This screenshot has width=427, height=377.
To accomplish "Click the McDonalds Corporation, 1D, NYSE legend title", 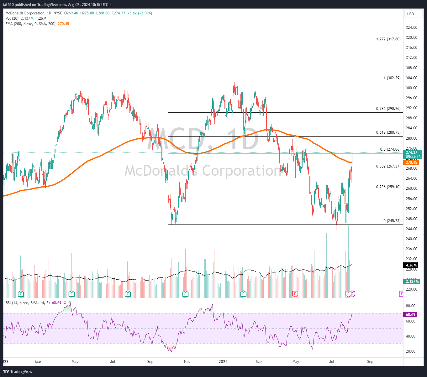I will (34, 13).
